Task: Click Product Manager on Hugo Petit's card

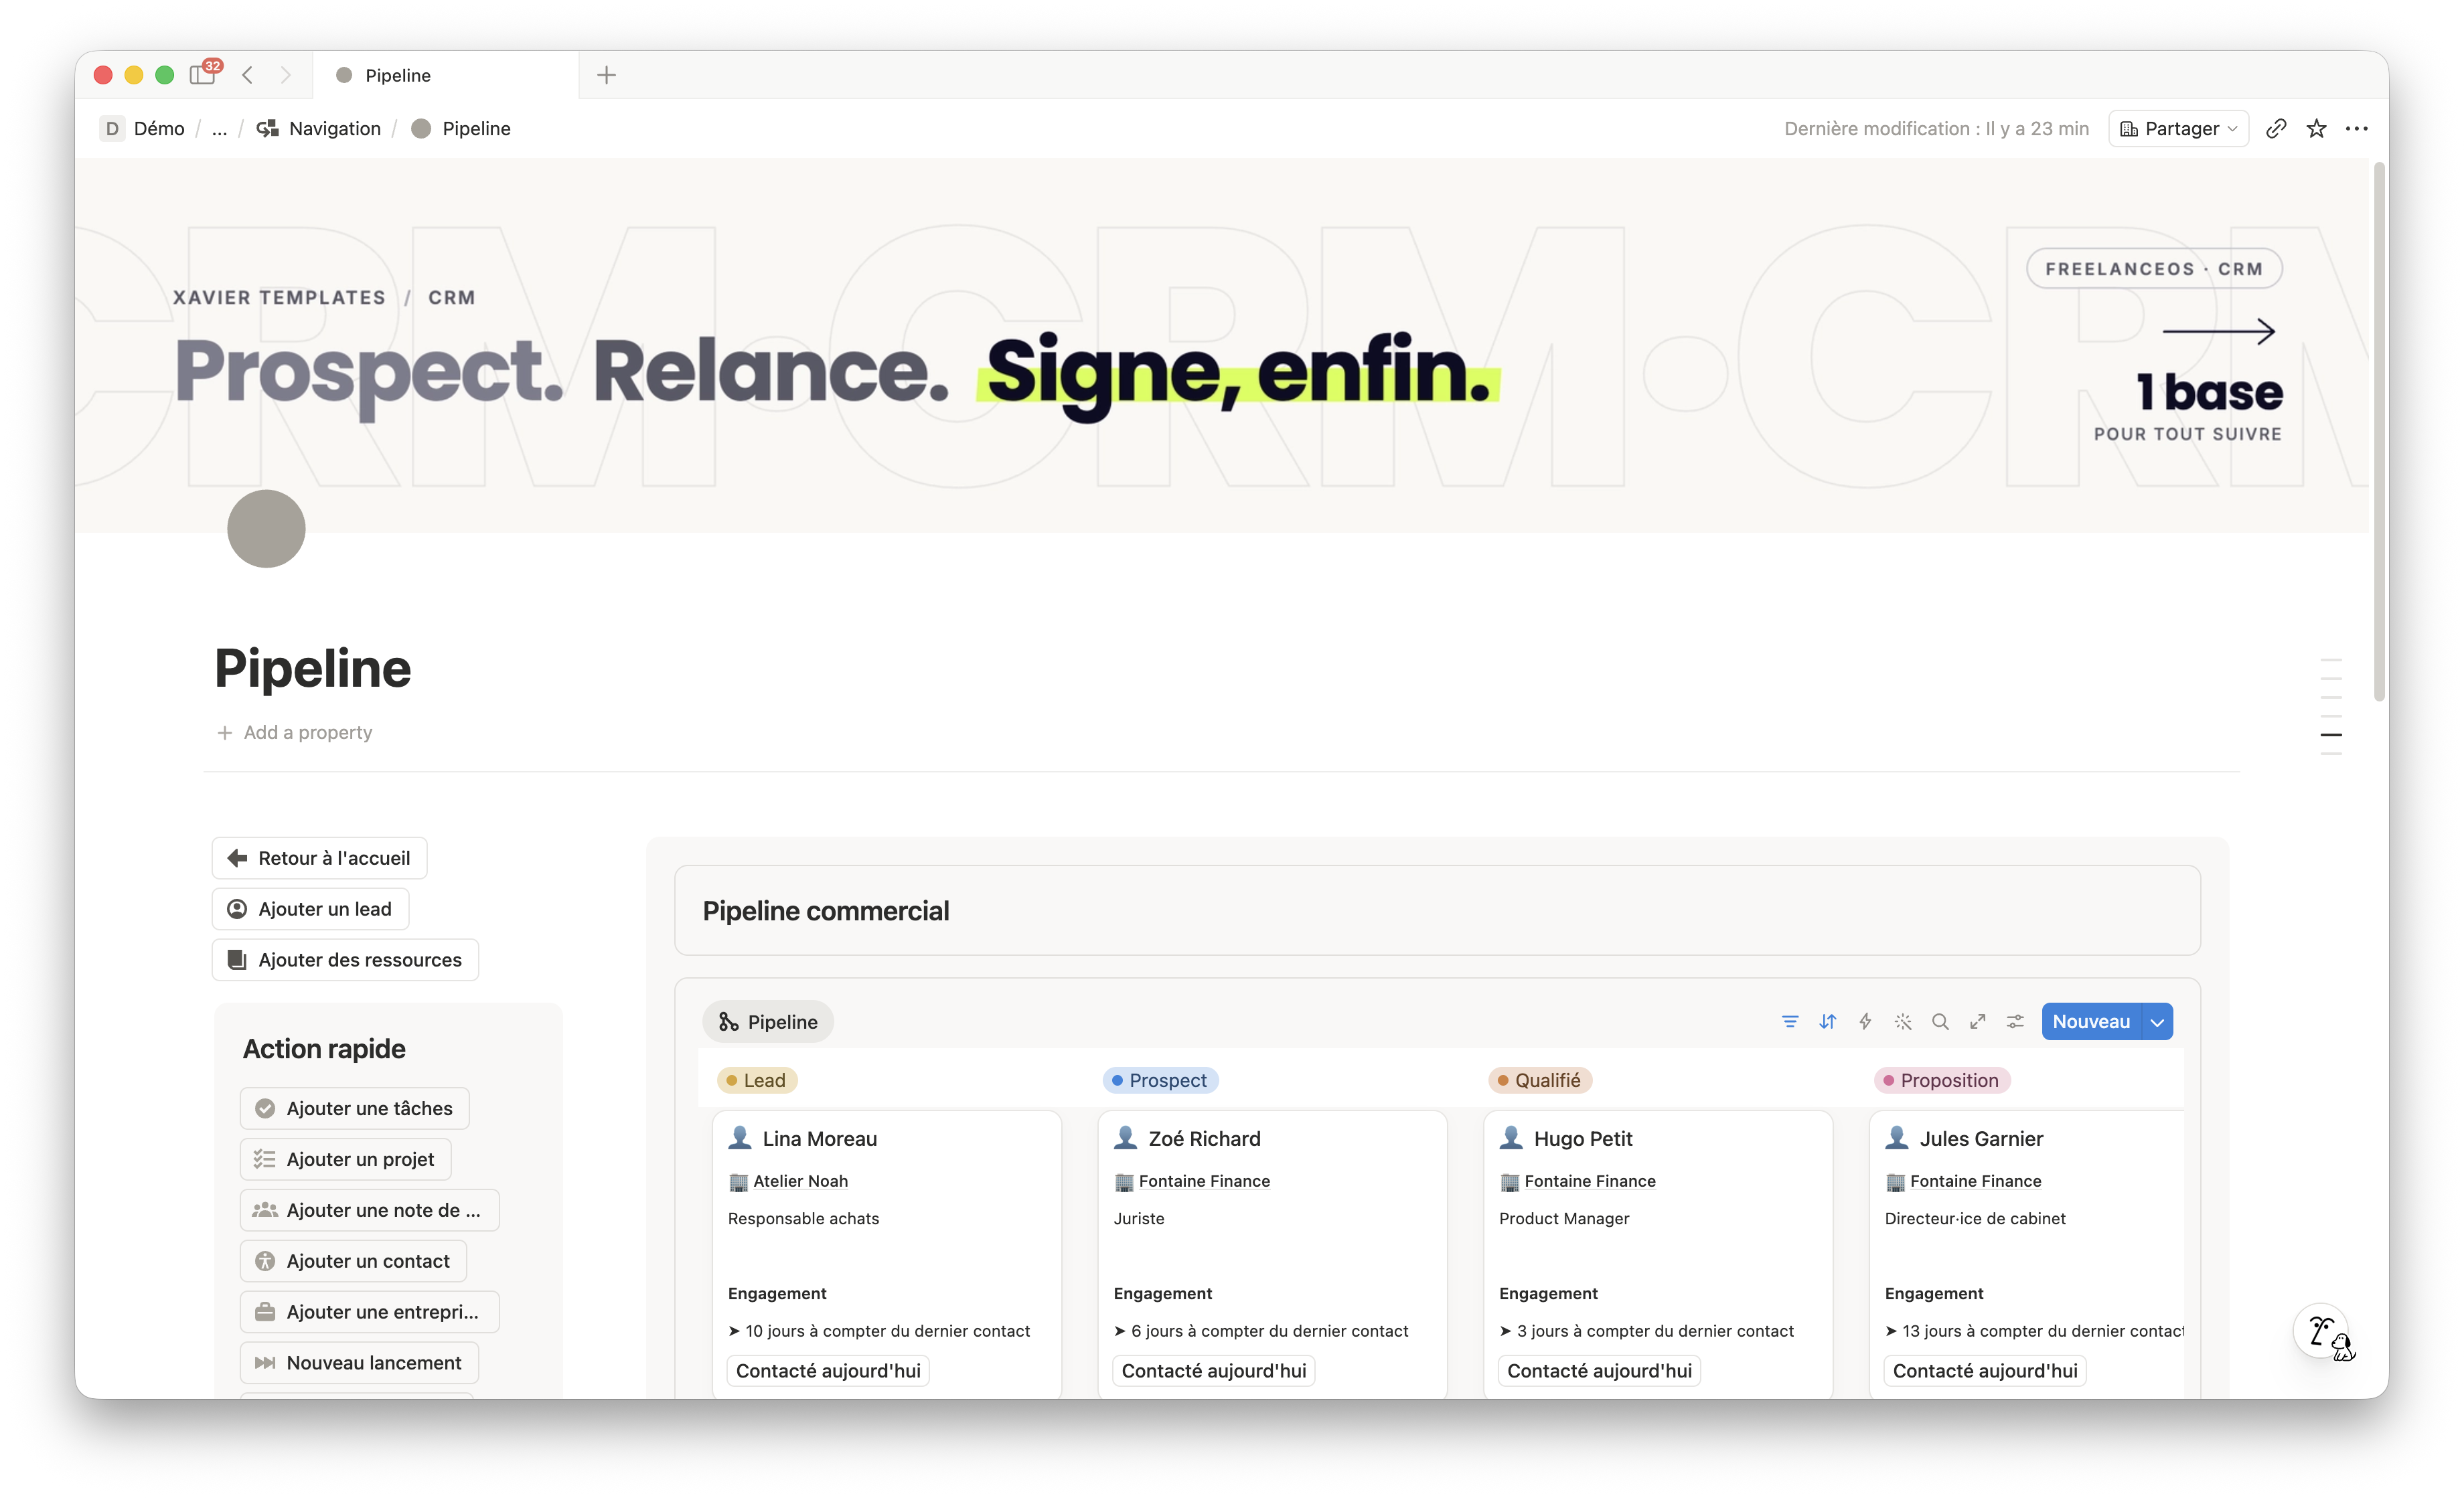Action: pyautogui.click(x=1564, y=1218)
